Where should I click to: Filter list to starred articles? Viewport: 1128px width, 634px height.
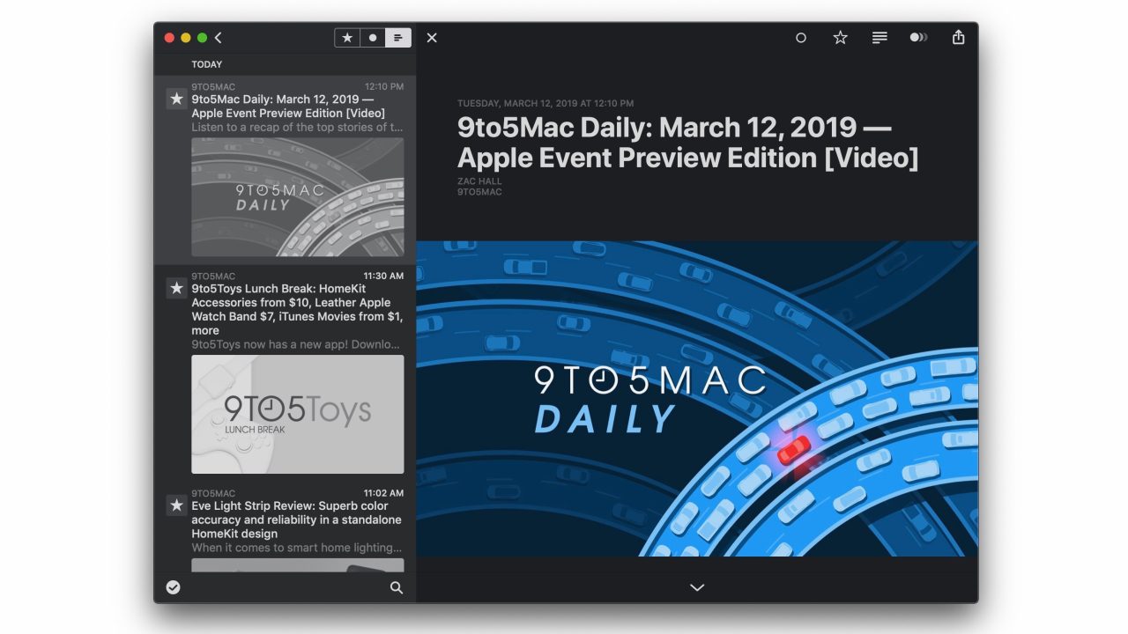pyautogui.click(x=347, y=38)
